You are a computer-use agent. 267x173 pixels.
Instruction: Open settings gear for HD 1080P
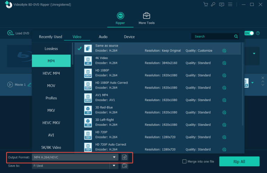pos(224,75)
